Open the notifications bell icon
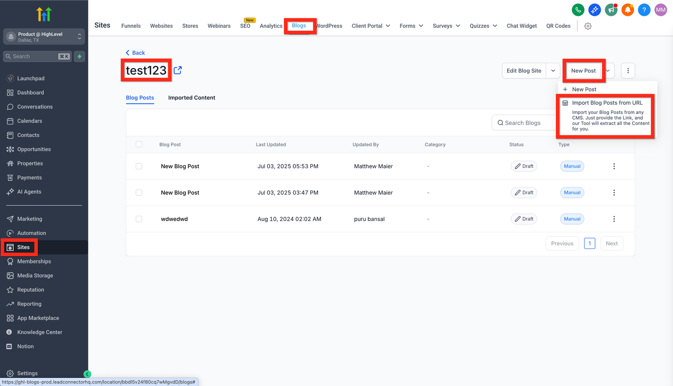Screen dimensions: 673x386 pyautogui.click(x=627, y=10)
